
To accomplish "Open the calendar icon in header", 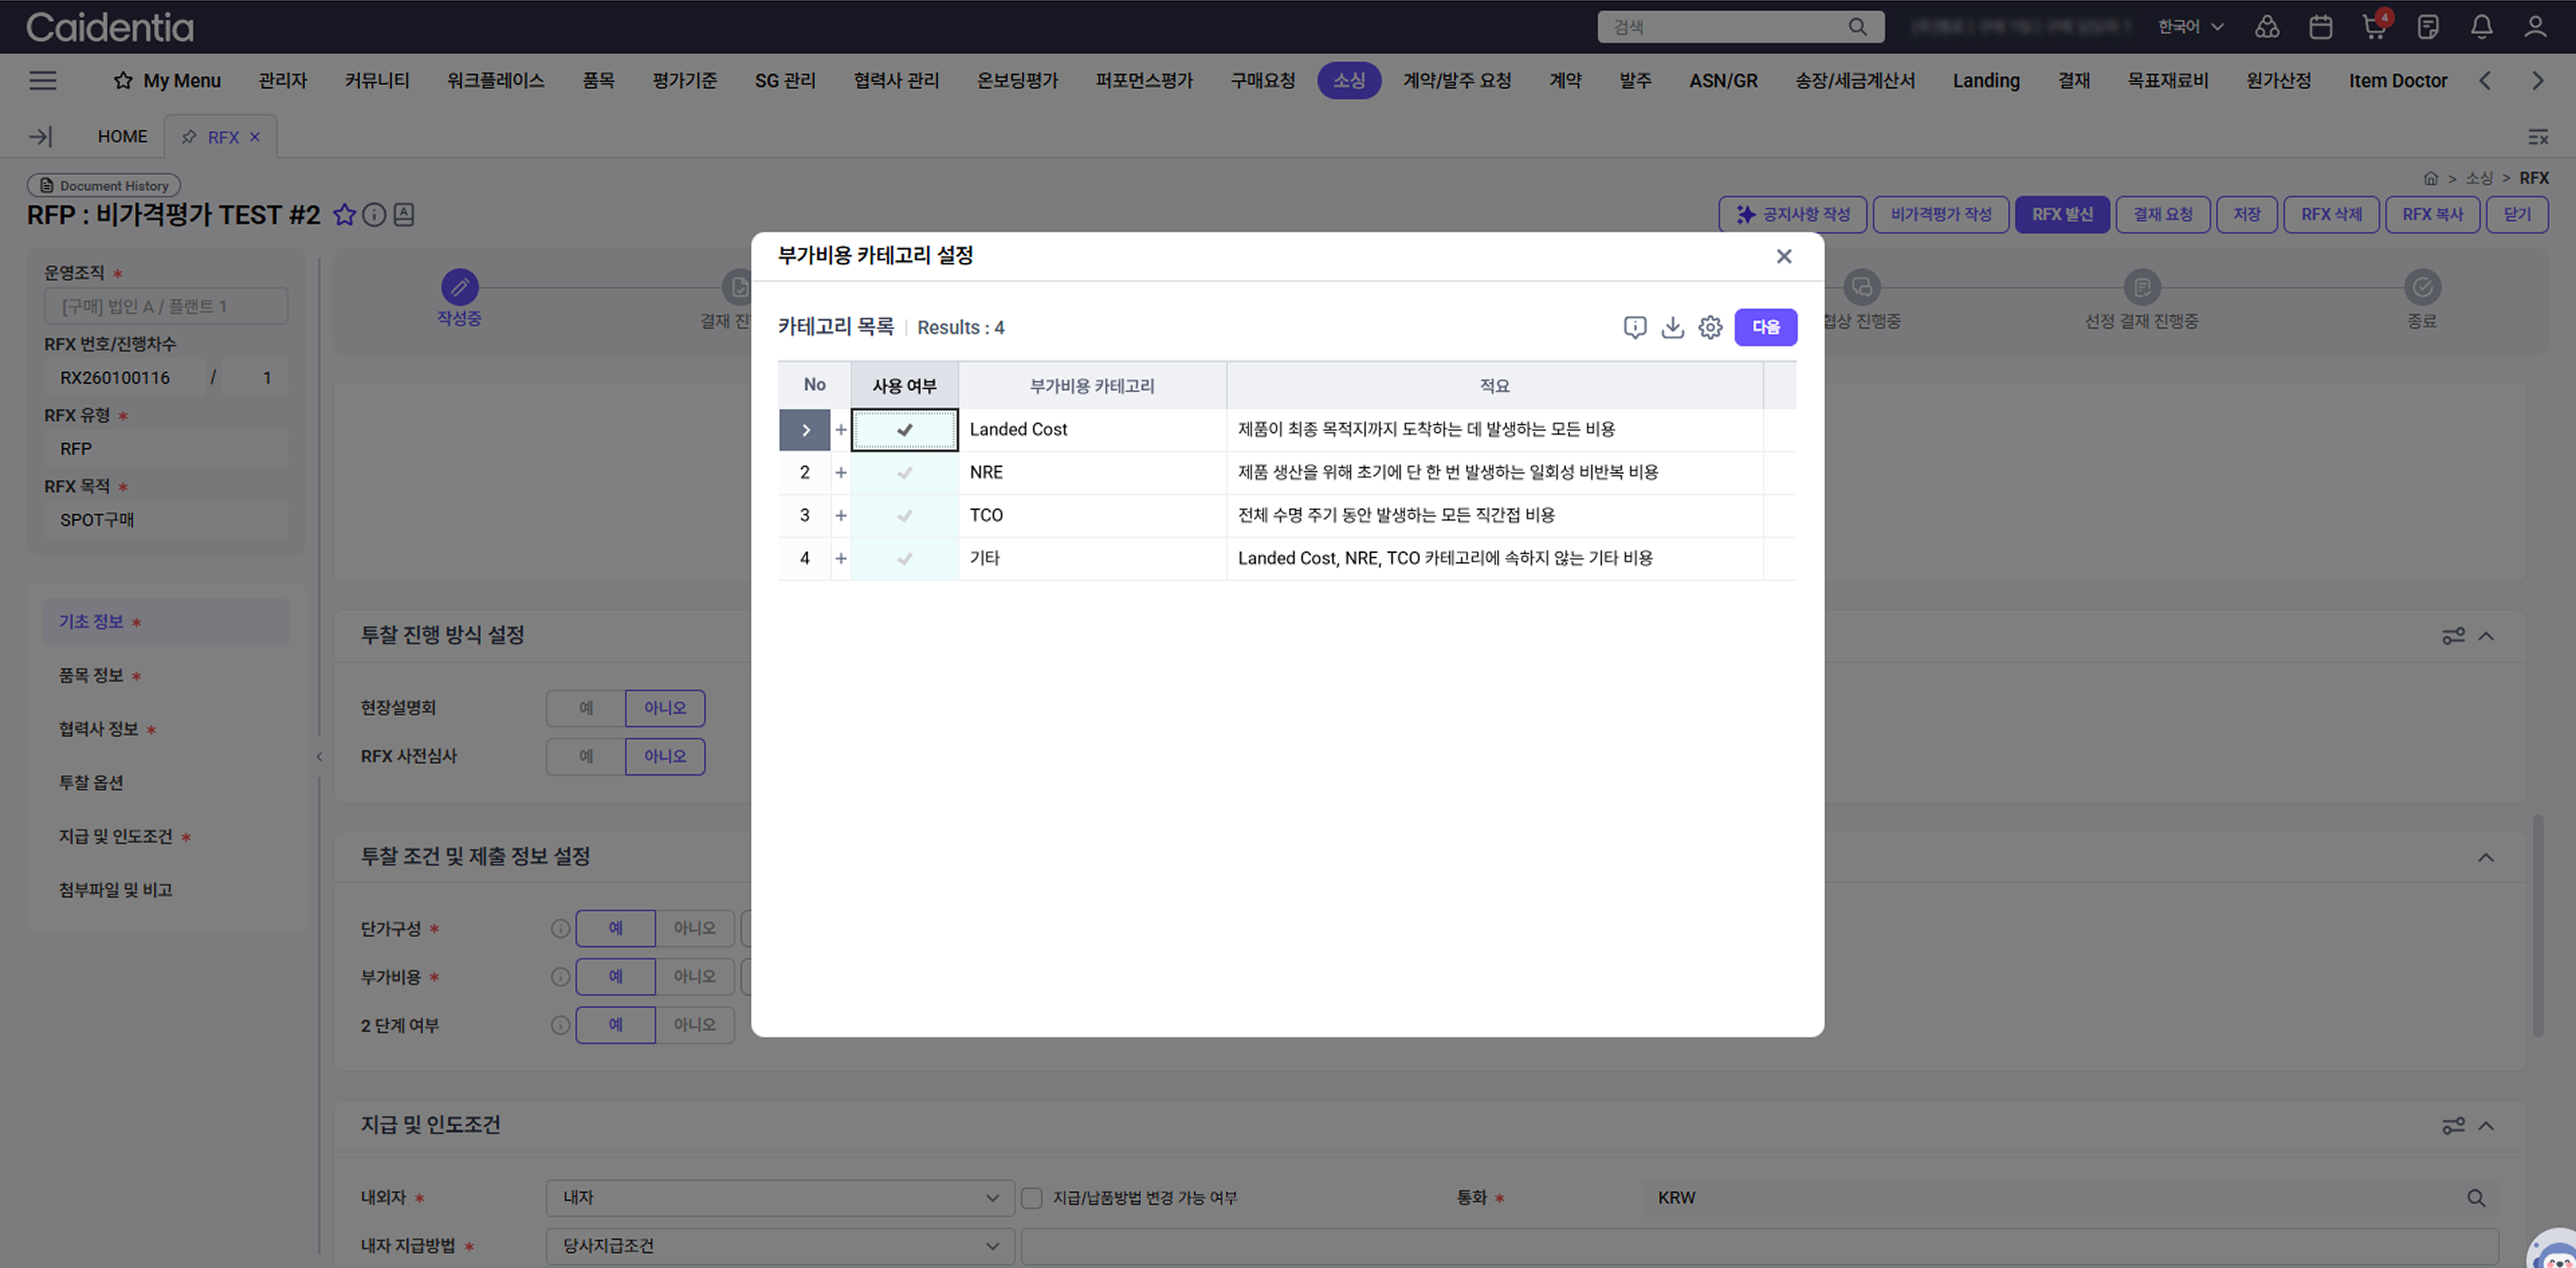I will [2320, 27].
